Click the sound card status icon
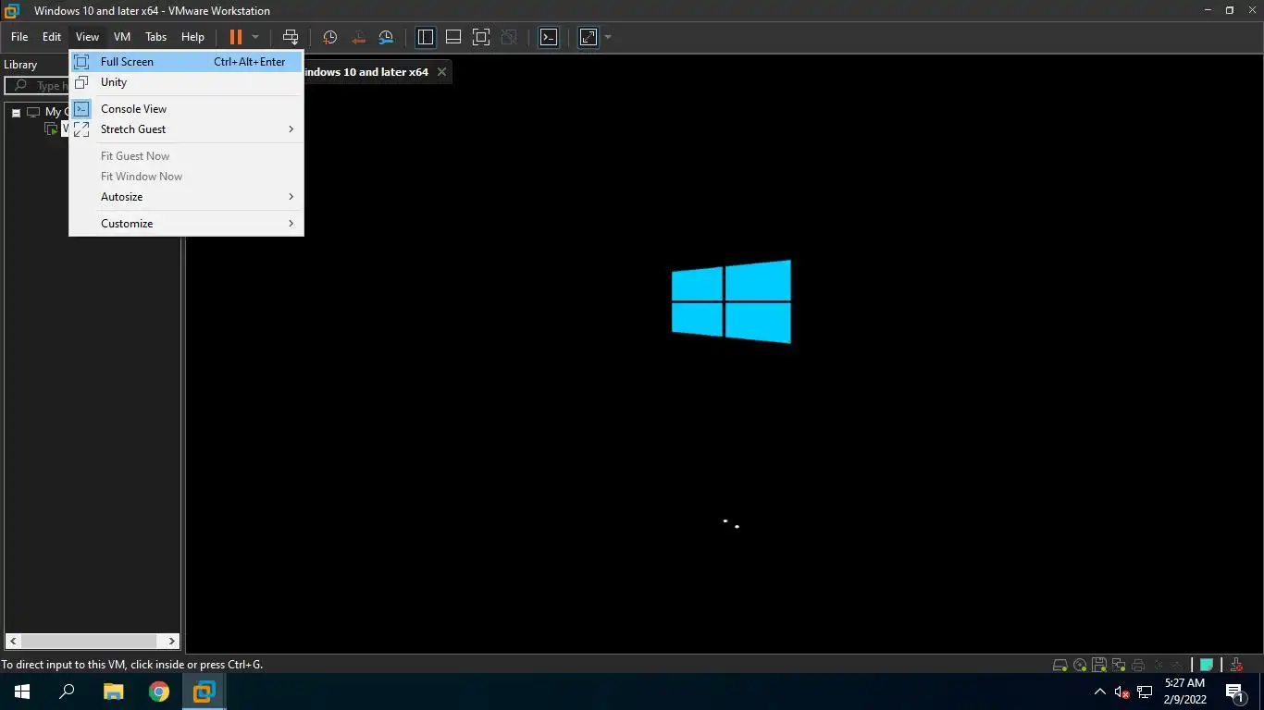 pos(1158,665)
